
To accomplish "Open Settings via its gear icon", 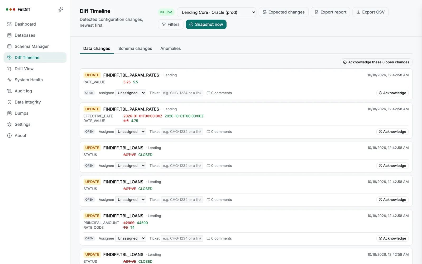I will 9,124.
